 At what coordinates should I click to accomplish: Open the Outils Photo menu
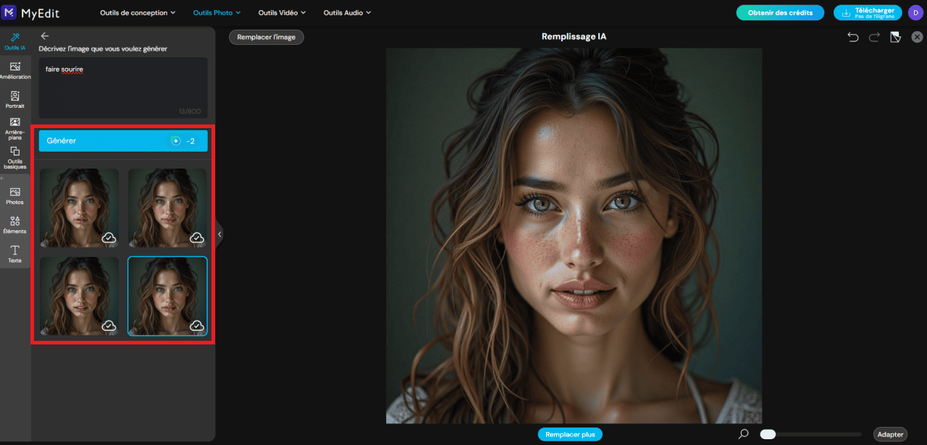coord(217,12)
